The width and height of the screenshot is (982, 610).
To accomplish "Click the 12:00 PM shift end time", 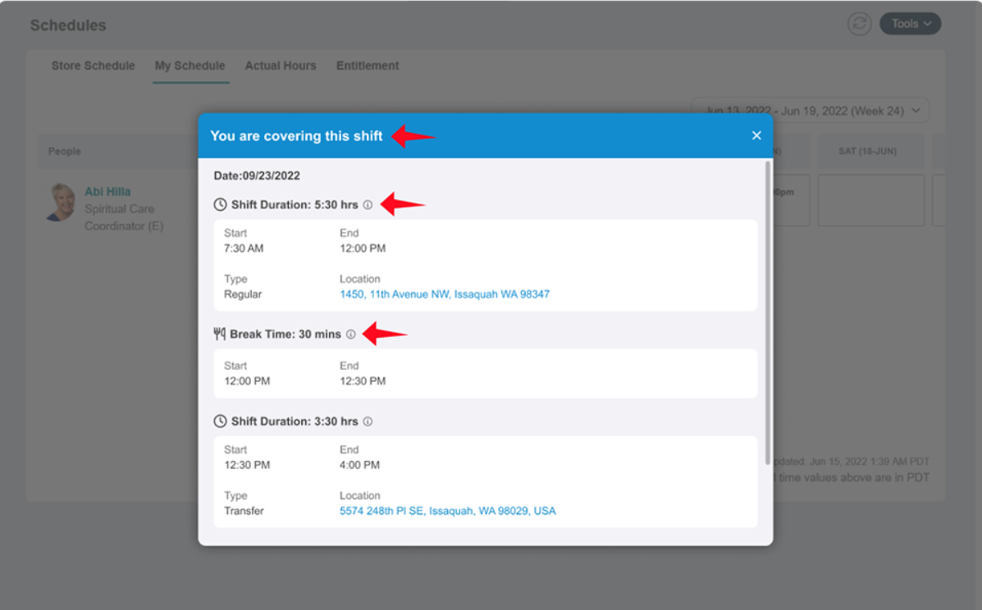I will click(x=363, y=248).
